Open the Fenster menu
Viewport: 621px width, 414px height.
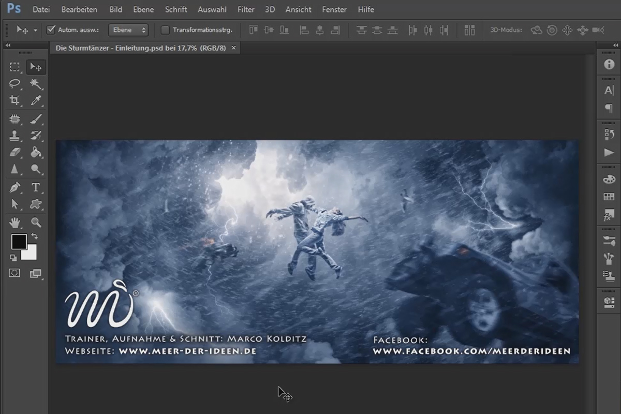(x=334, y=9)
